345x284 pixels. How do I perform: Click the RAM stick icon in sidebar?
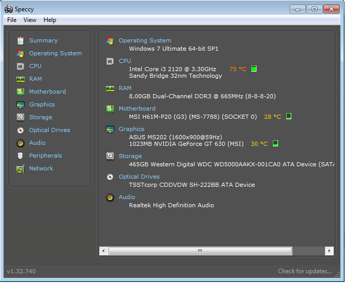coord(20,79)
